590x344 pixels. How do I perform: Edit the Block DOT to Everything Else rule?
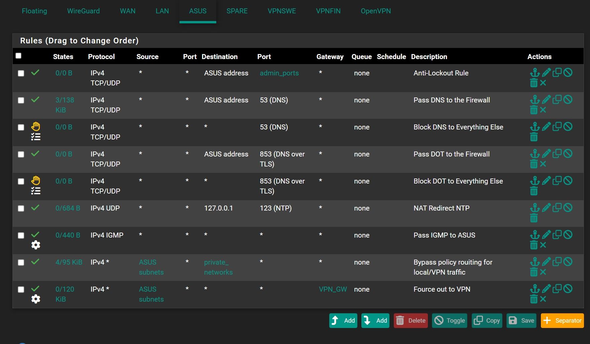click(x=546, y=181)
